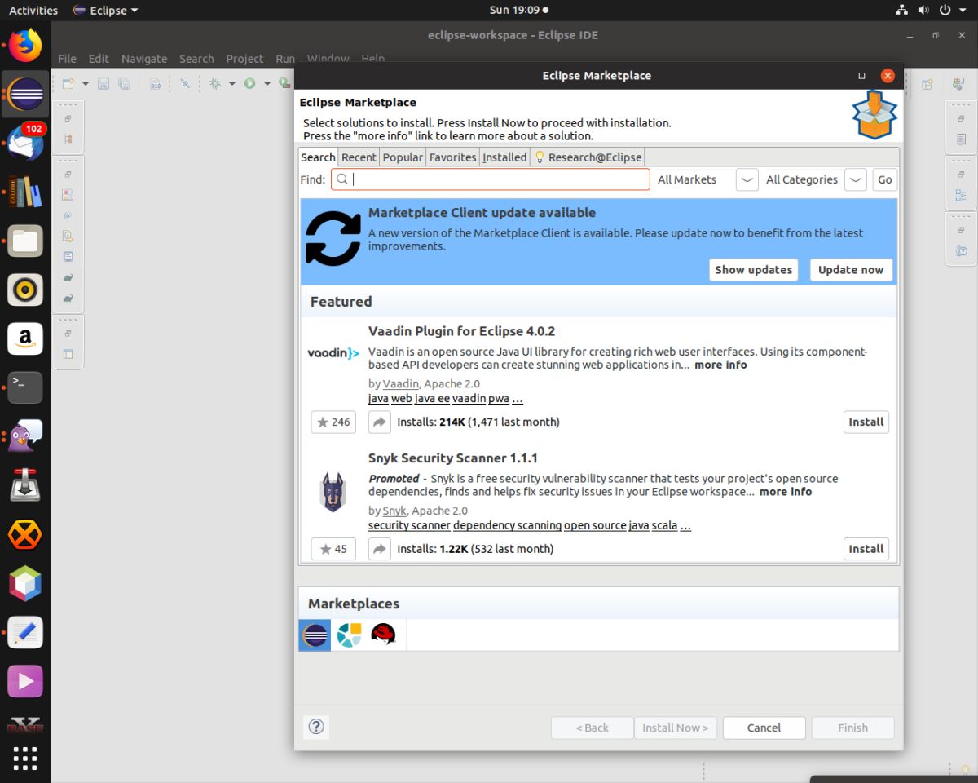
Task: Open the Outline view icon in right trim
Action: 961,196
